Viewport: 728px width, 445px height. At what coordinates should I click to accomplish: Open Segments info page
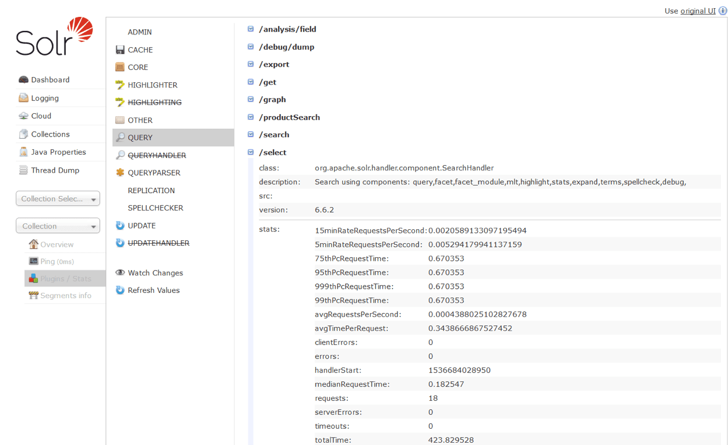point(66,296)
